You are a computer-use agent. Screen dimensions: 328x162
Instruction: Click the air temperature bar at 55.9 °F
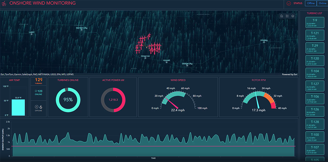pyautogui.click(x=18, y=107)
